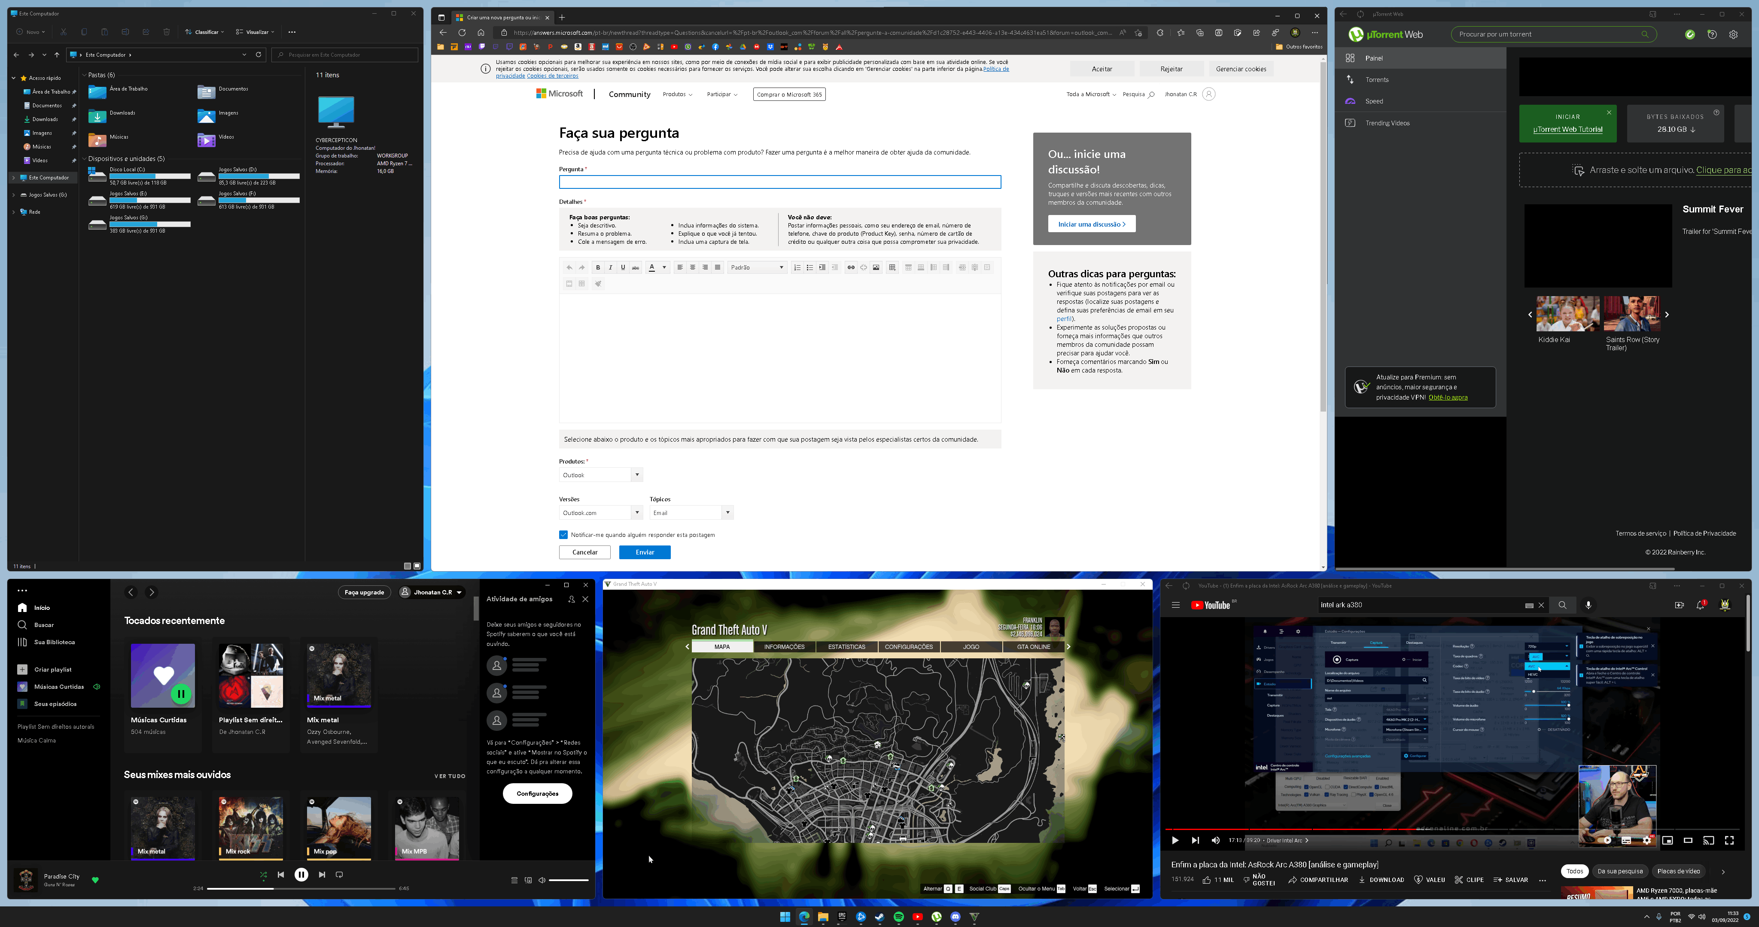Screen dimensions: 1759x927
Task: Insert a hyperlink in the question editor
Action: click(x=851, y=268)
